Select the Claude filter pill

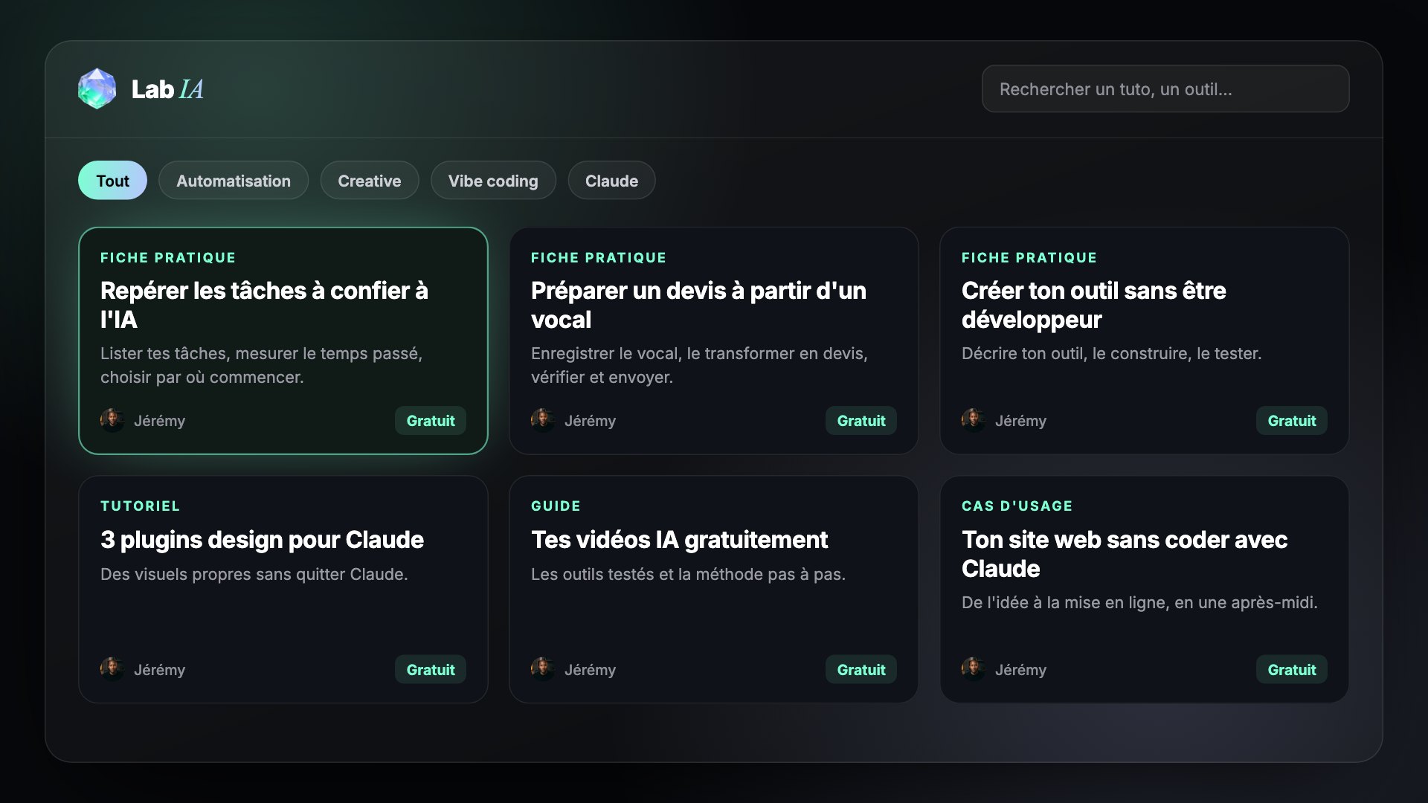pos(611,181)
